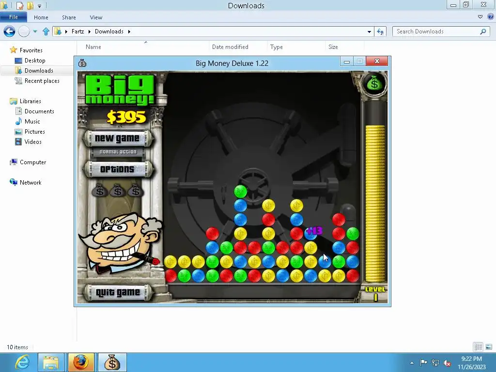Image resolution: width=496 pixels, height=372 pixels.
Task: Go back in Explorer navigation
Action: pos(10,31)
